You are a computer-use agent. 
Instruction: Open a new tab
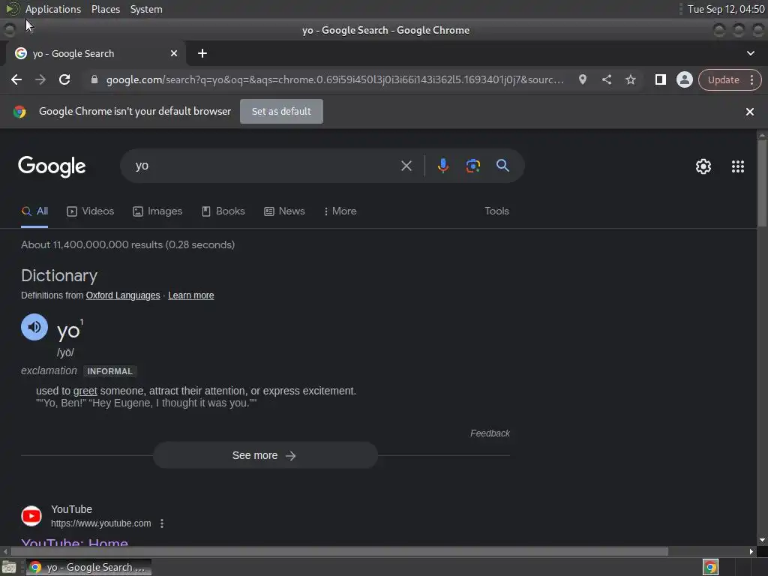coord(202,53)
